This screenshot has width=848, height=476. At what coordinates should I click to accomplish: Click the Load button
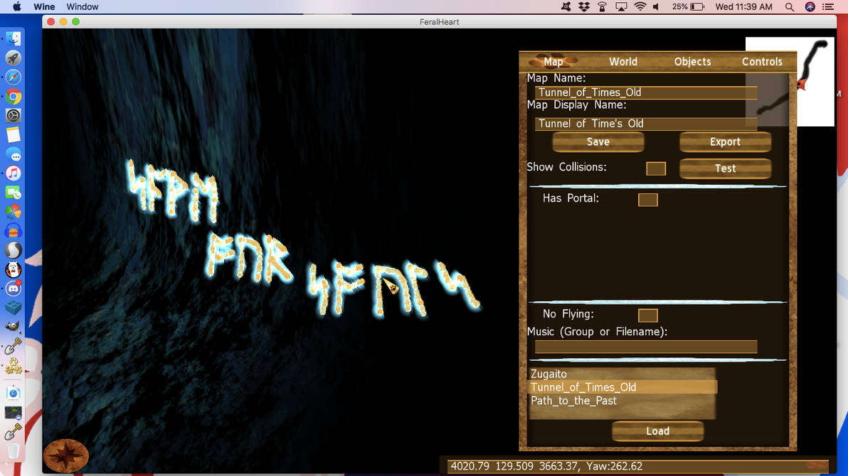[657, 431]
